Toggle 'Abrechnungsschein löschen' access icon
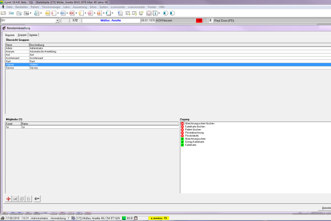The image size is (331, 221). click(182, 124)
